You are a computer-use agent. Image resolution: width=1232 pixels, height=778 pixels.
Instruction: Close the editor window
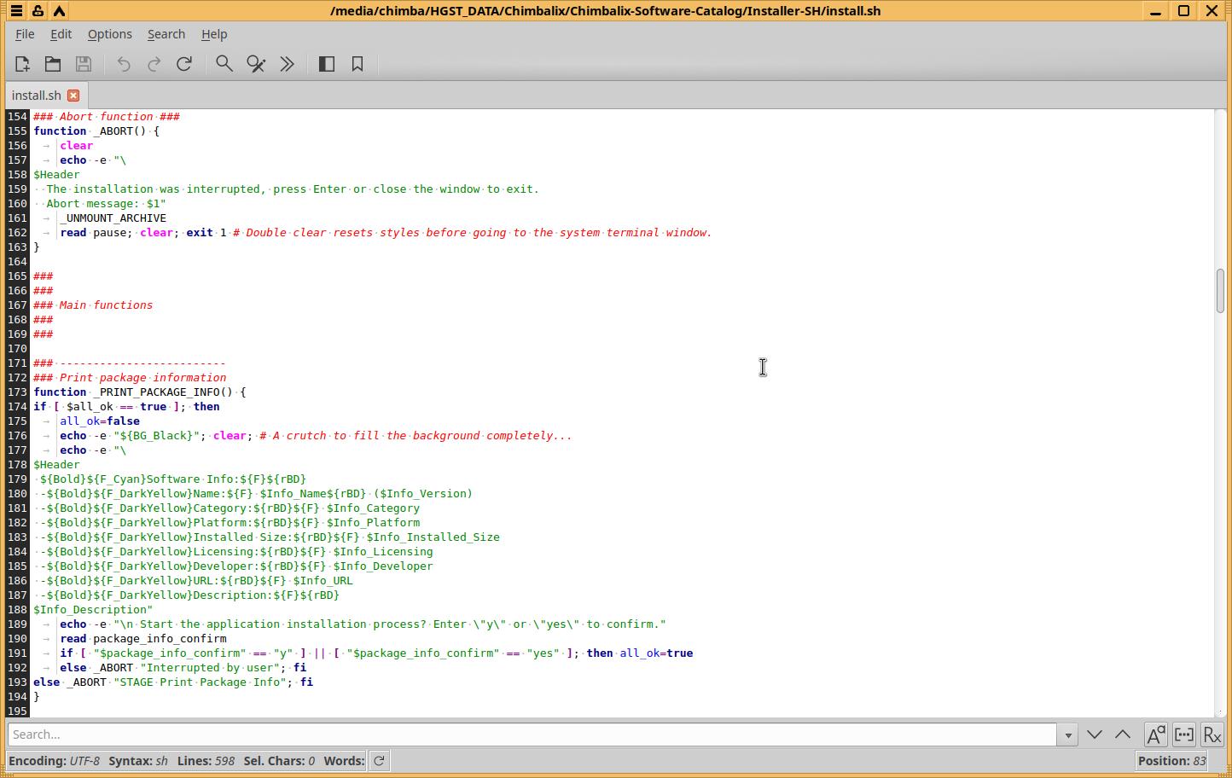tap(1212, 11)
